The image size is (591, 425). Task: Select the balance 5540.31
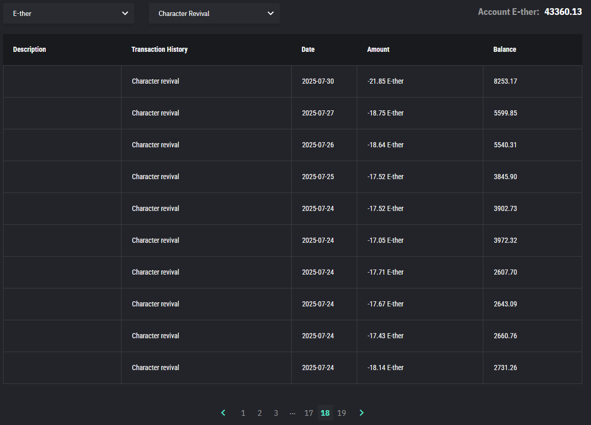click(x=505, y=145)
